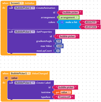Select the value parameter in ValueChanged event

(14, 78)
